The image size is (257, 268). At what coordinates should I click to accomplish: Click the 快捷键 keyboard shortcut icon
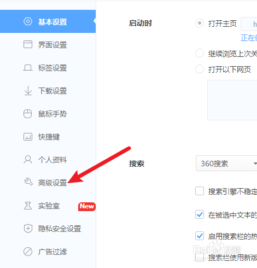tap(28, 137)
